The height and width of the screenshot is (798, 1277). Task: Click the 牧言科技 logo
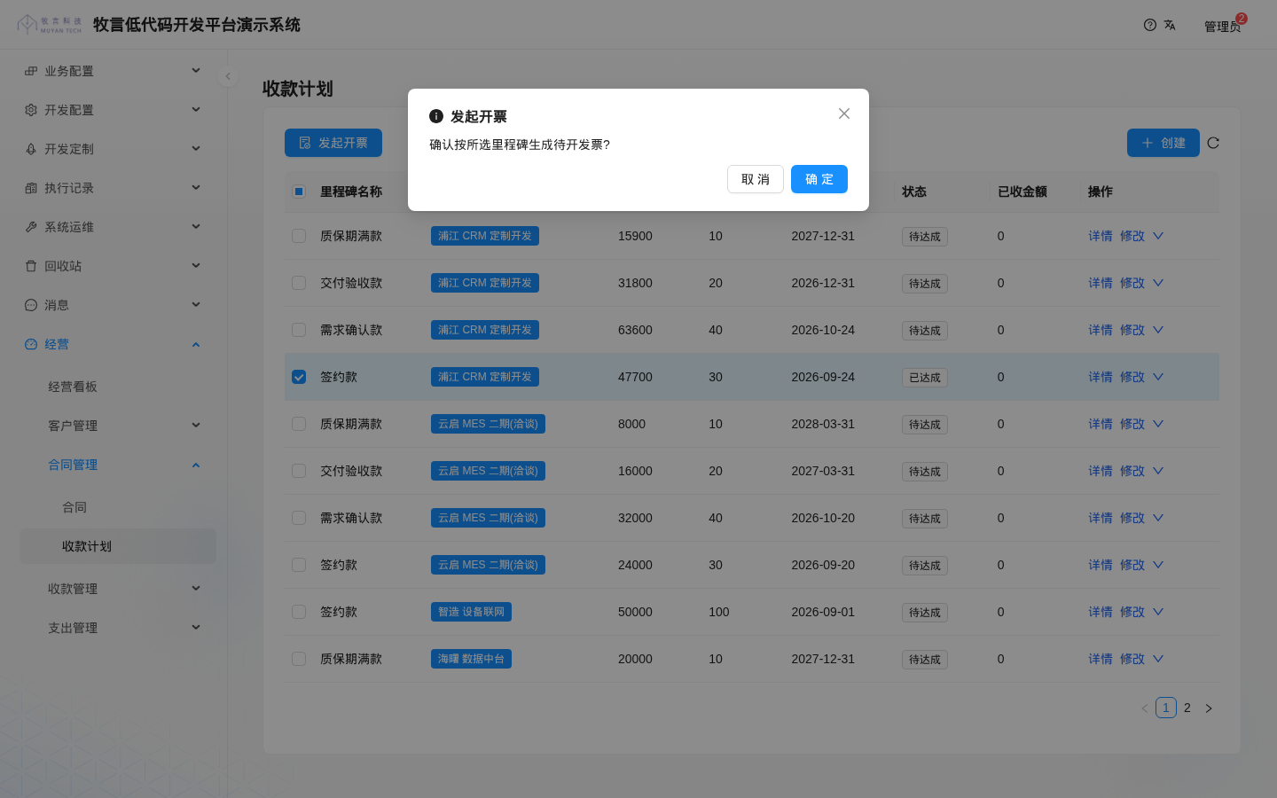tap(50, 25)
